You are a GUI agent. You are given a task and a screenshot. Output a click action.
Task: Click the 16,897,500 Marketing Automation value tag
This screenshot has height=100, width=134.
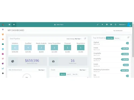(x=124, y=70)
